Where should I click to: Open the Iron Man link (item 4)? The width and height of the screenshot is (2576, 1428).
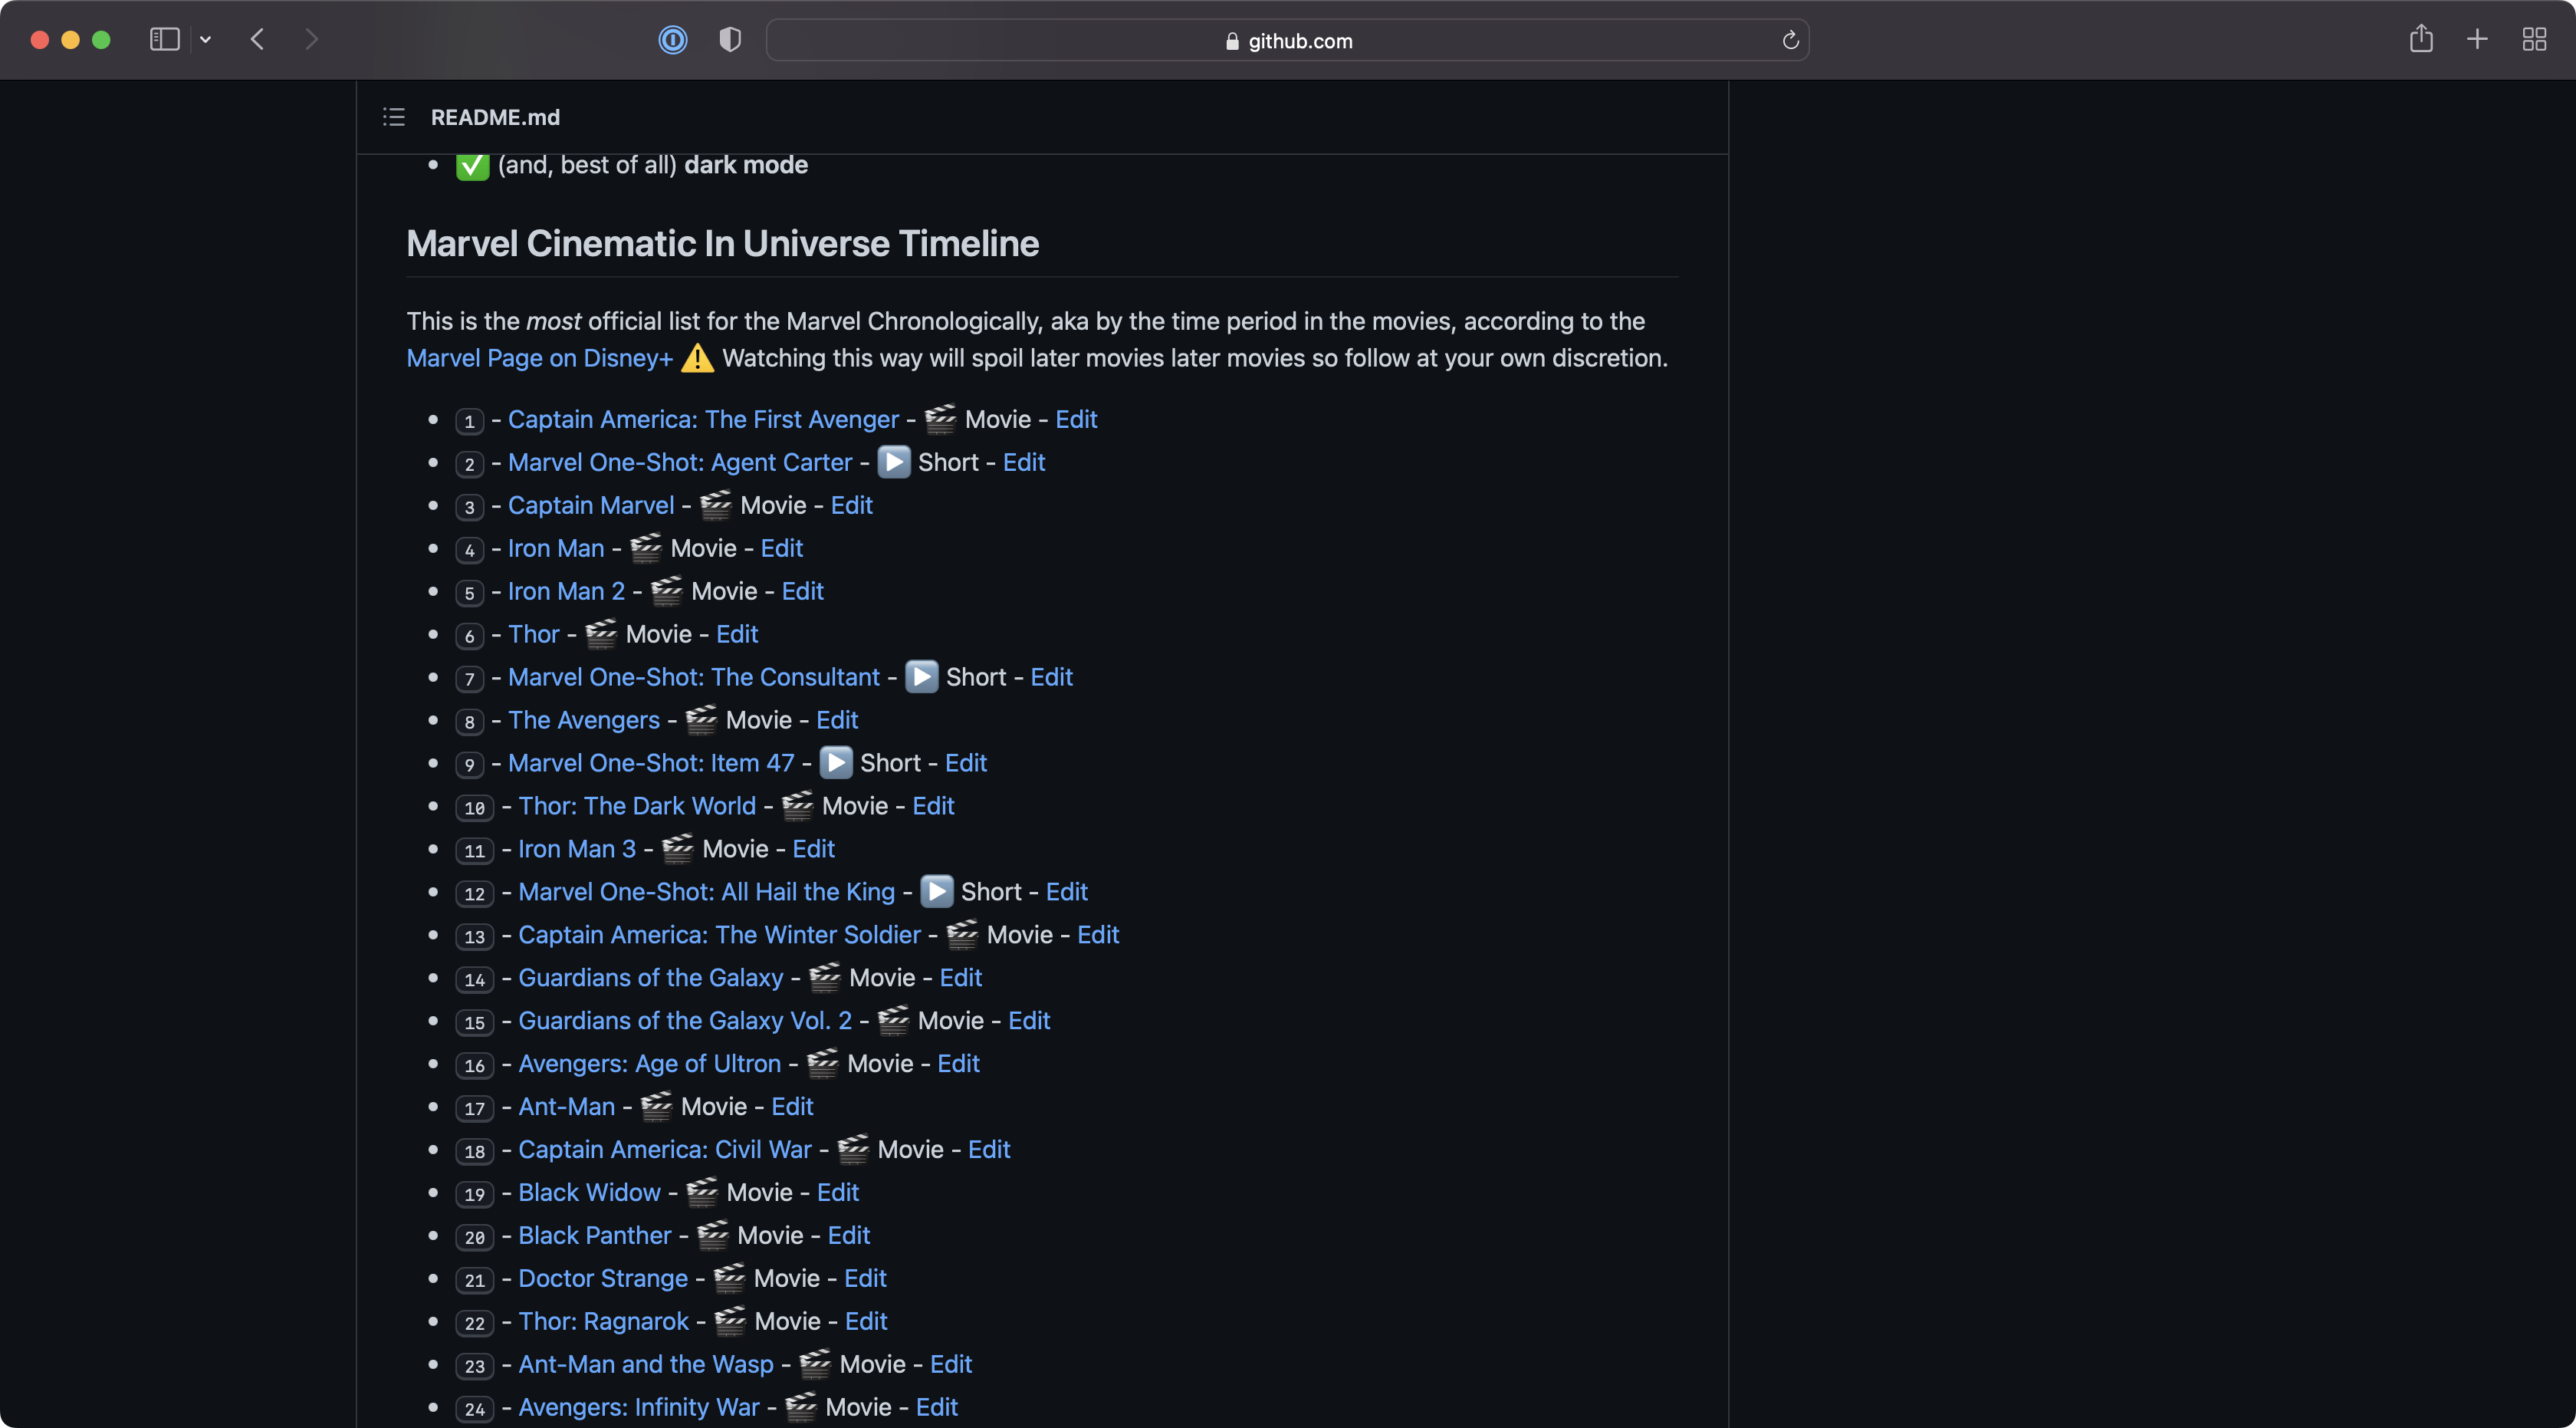[x=556, y=549]
